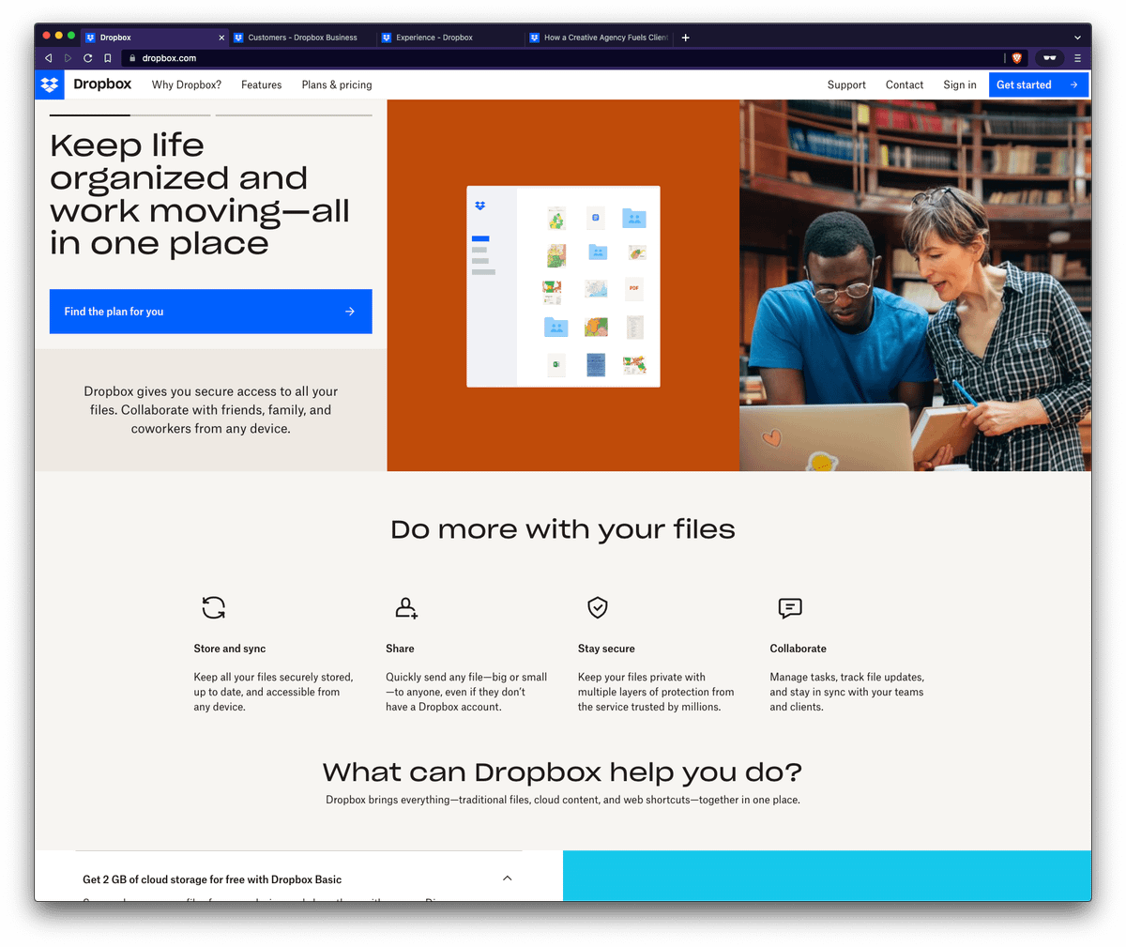Click Sign in
The image size is (1126, 947).
(x=960, y=84)
